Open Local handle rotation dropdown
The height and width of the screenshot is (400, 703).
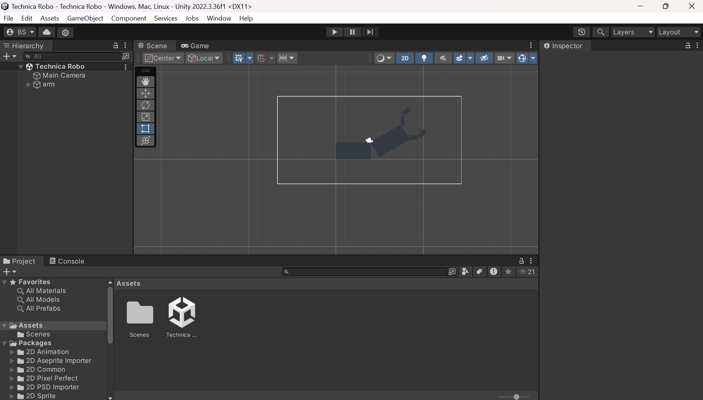coord(204,58)
